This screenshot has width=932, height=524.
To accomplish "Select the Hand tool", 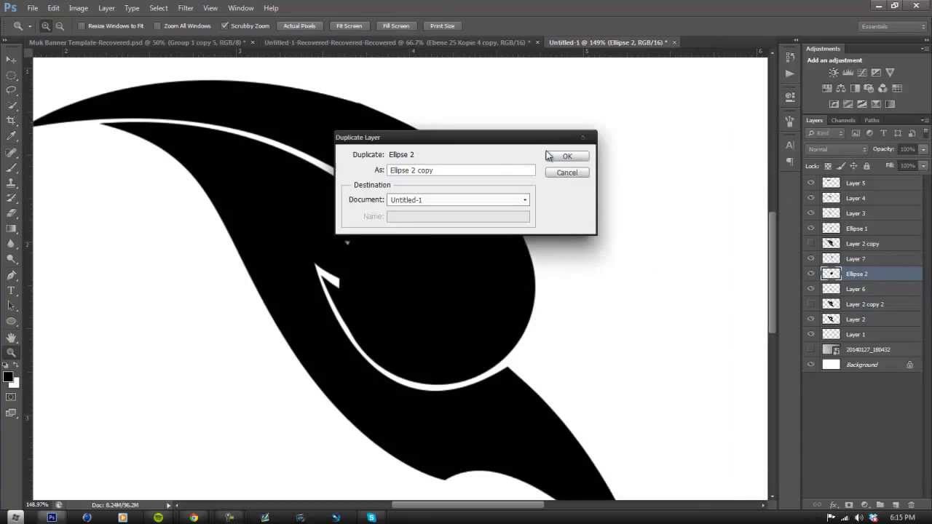I will click(x=11, y=337).
